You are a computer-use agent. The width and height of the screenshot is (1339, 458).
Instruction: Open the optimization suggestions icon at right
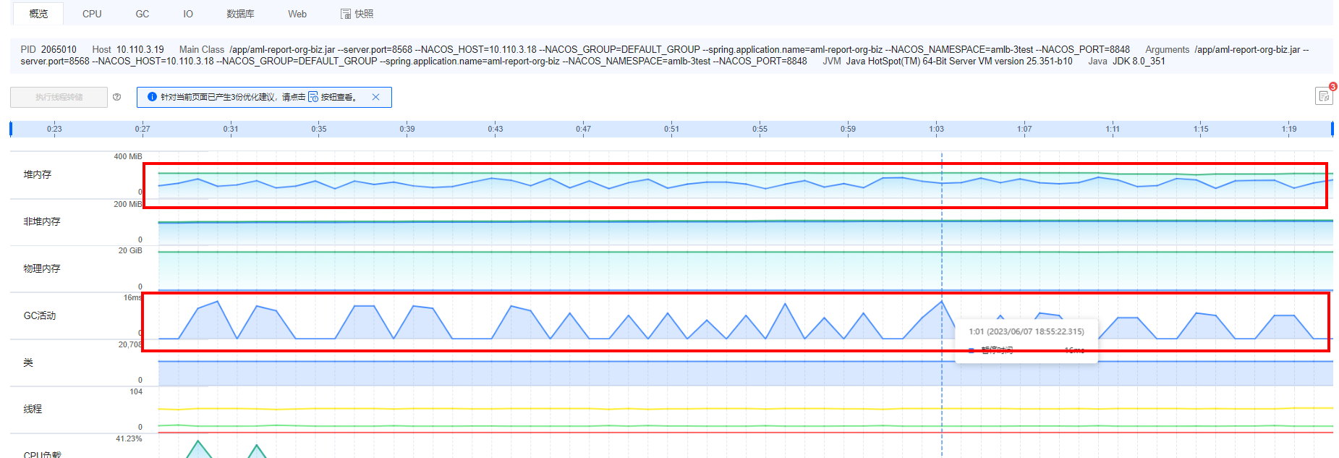click(x=1323, y=96)
